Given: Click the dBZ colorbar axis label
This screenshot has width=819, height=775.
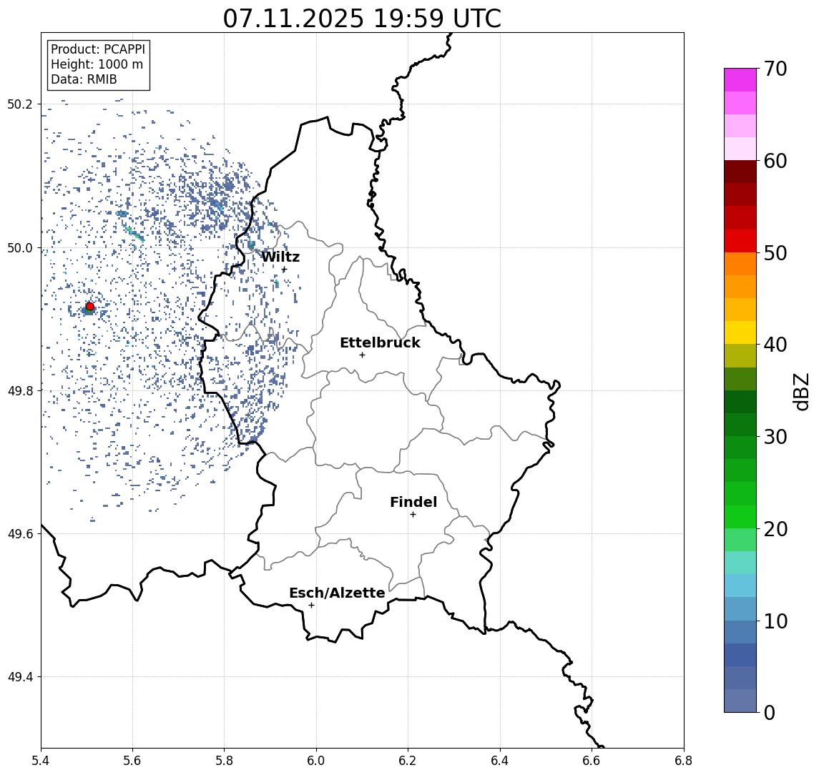Looking at the screenshot, I should click(801, 392).
